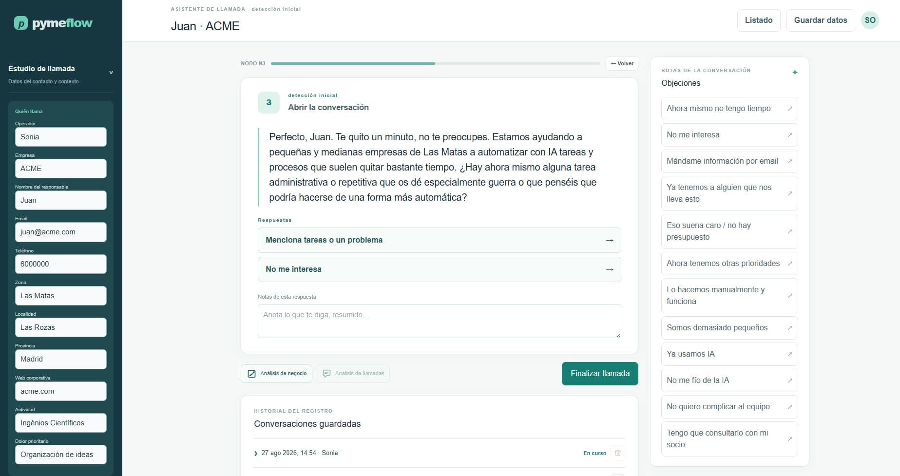Screen dimensions: 900x476
Task: Click Guardar datos button
Action: point(821,20)
